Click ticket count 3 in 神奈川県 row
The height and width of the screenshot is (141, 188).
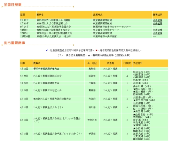pos(127,120)
